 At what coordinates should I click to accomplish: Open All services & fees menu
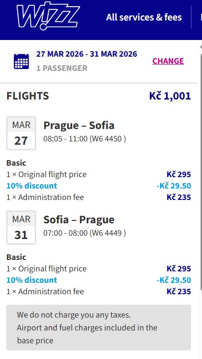[144, 18]
